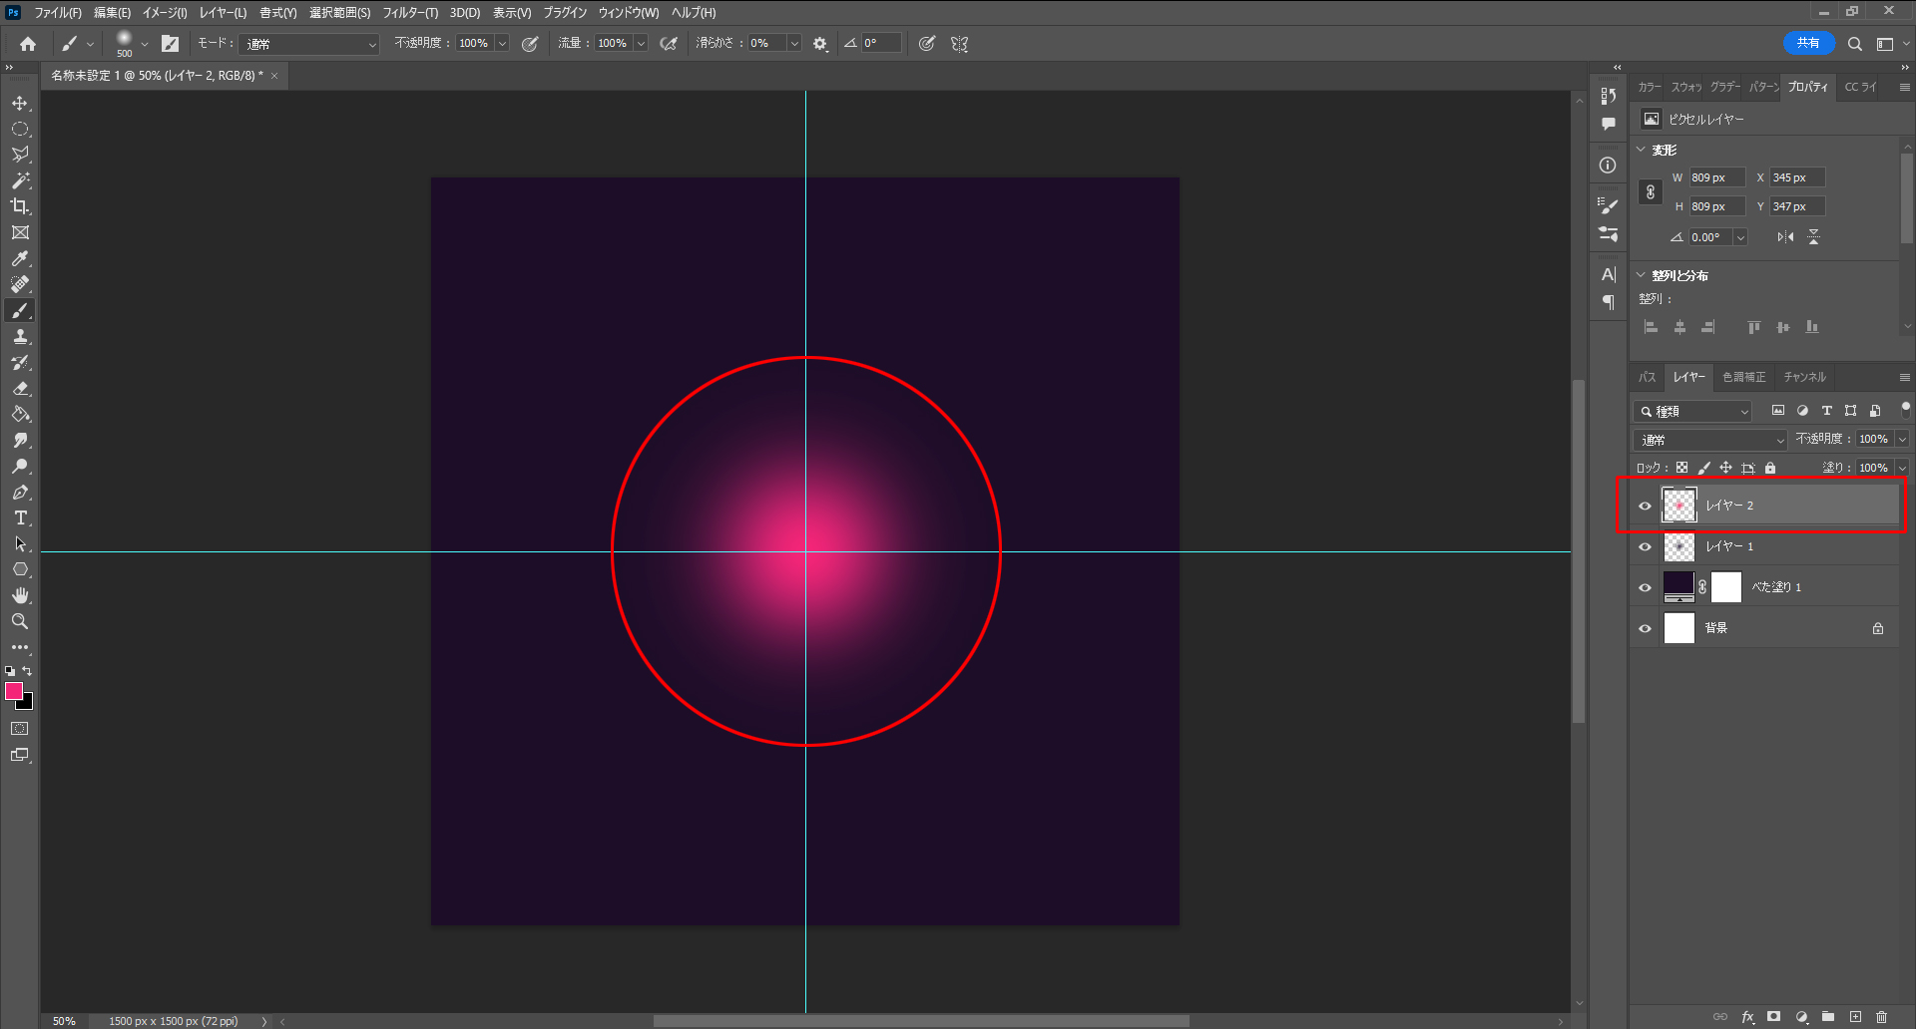Hide the 背景 layer
The width and height of the screenshot is (1916, 1029).
(1645, 628)
